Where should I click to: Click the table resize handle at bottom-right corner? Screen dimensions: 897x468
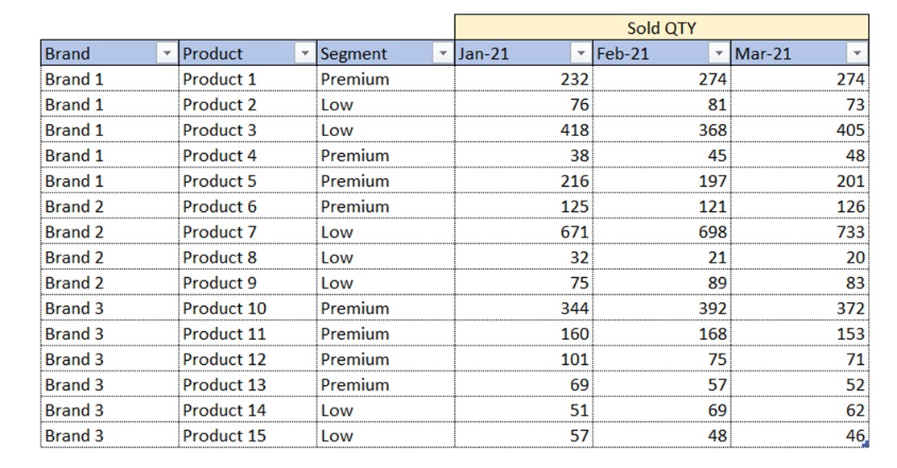[x=866, y=443]
